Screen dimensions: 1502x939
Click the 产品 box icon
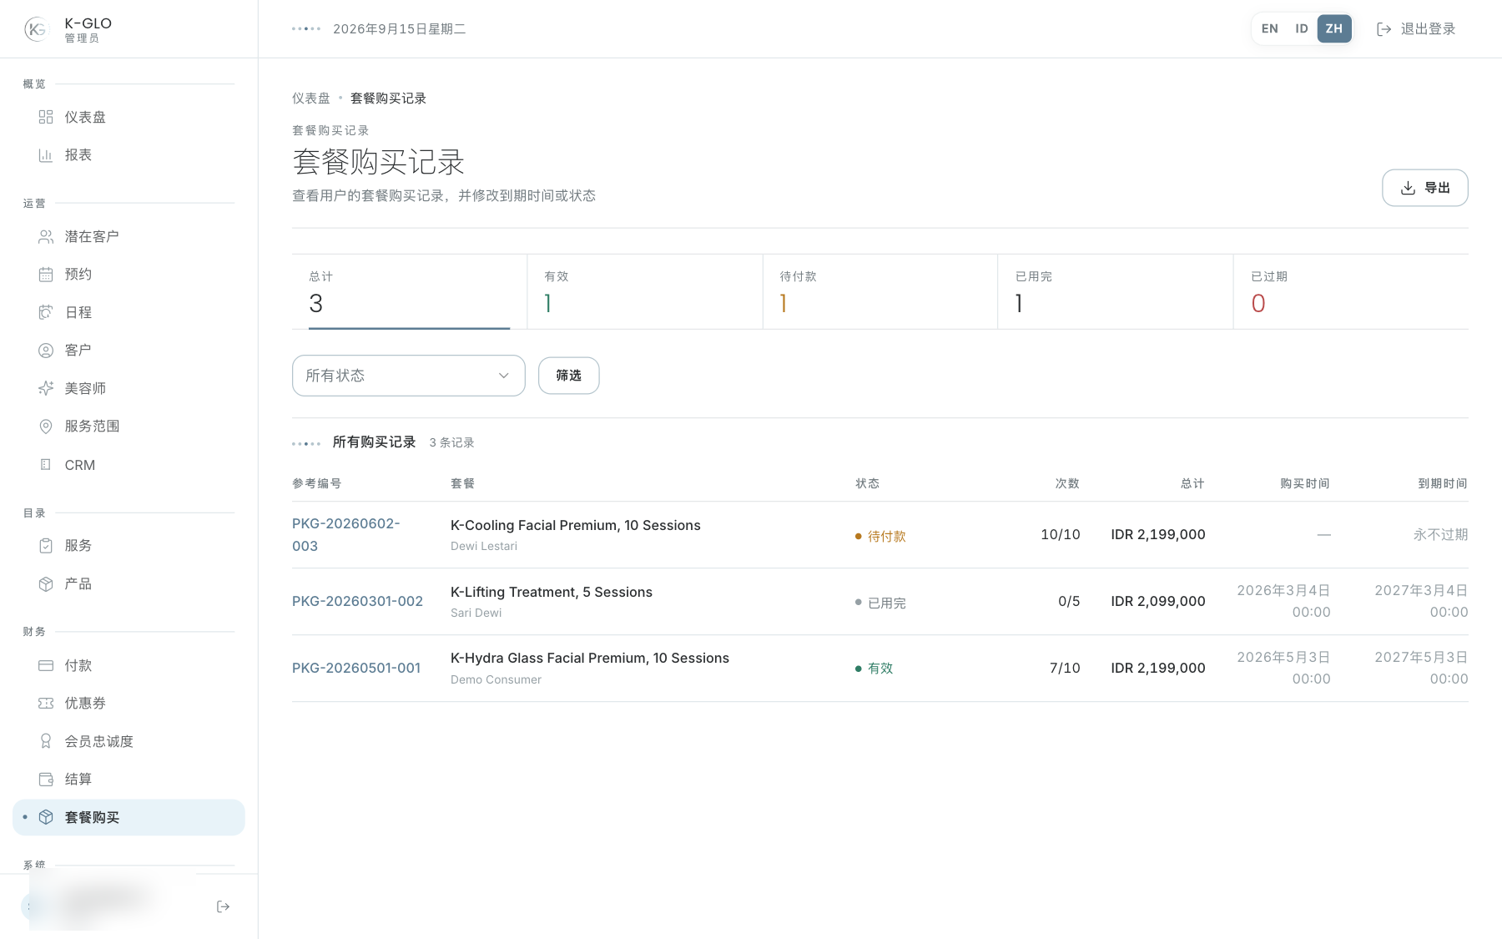46,584
